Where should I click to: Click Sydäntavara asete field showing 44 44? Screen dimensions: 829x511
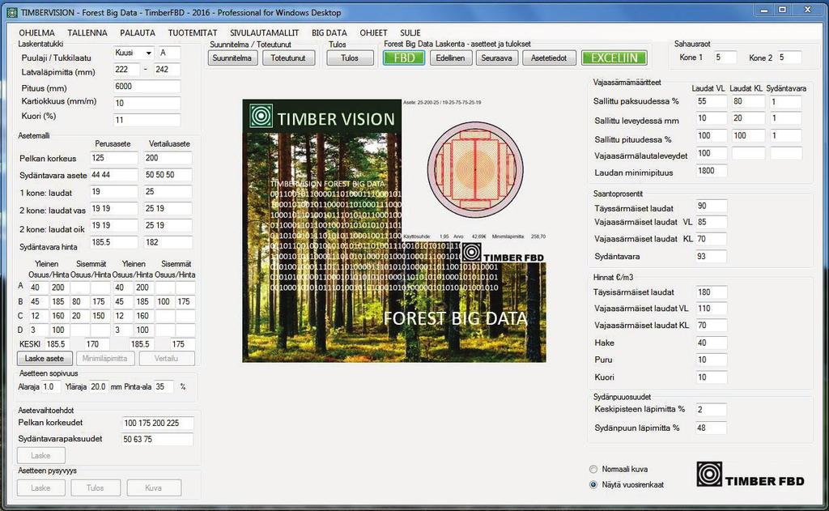point(113,175)
